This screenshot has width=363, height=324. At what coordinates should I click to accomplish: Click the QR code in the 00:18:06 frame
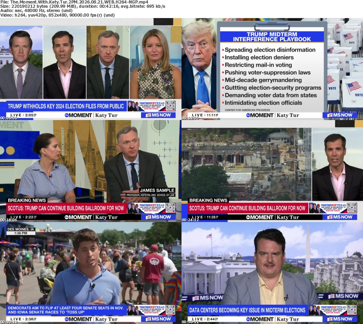click(170, 208)
